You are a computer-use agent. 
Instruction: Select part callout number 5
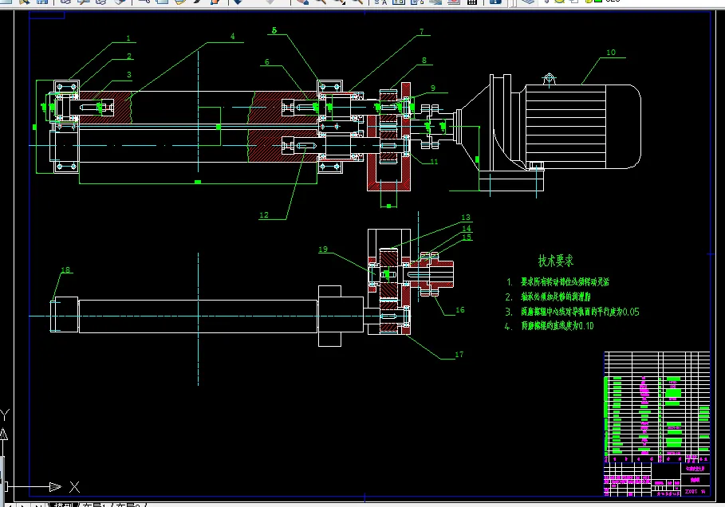[x=274, y=30]
